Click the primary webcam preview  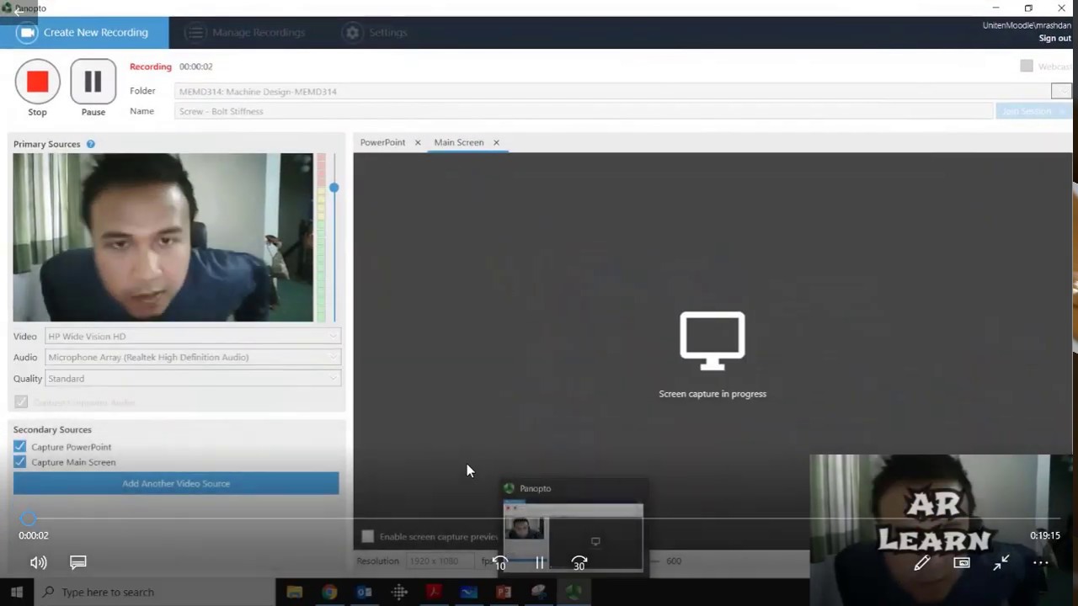[163, 237]
